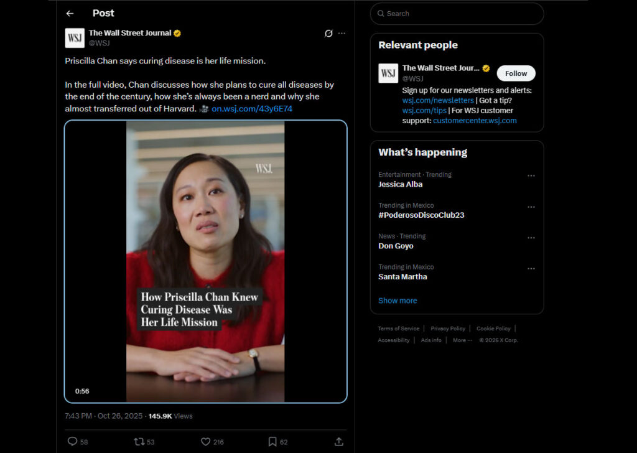Click the Grok icon on the post

pyautogui.click(x=328, y=33)
